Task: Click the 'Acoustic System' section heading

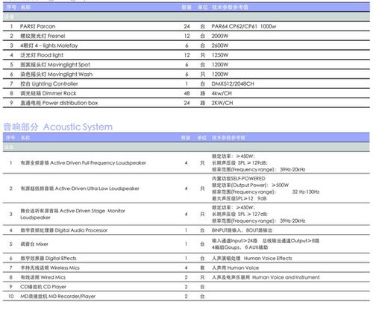Action: [57, 127]
